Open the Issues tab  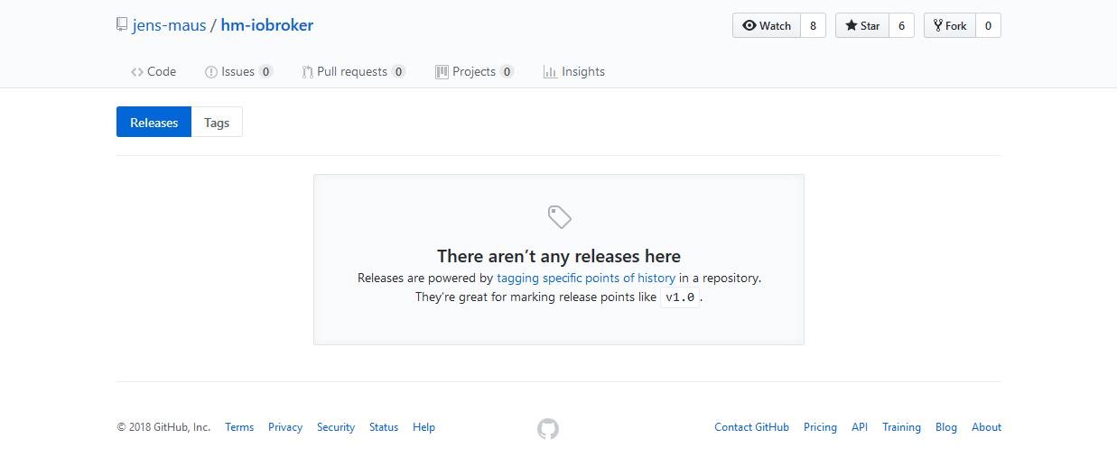point(238,71)
